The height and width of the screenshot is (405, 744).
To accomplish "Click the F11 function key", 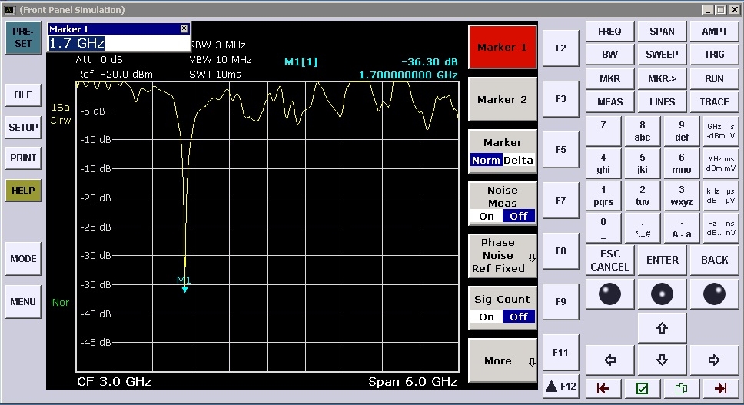I will [x=560, y=353].
